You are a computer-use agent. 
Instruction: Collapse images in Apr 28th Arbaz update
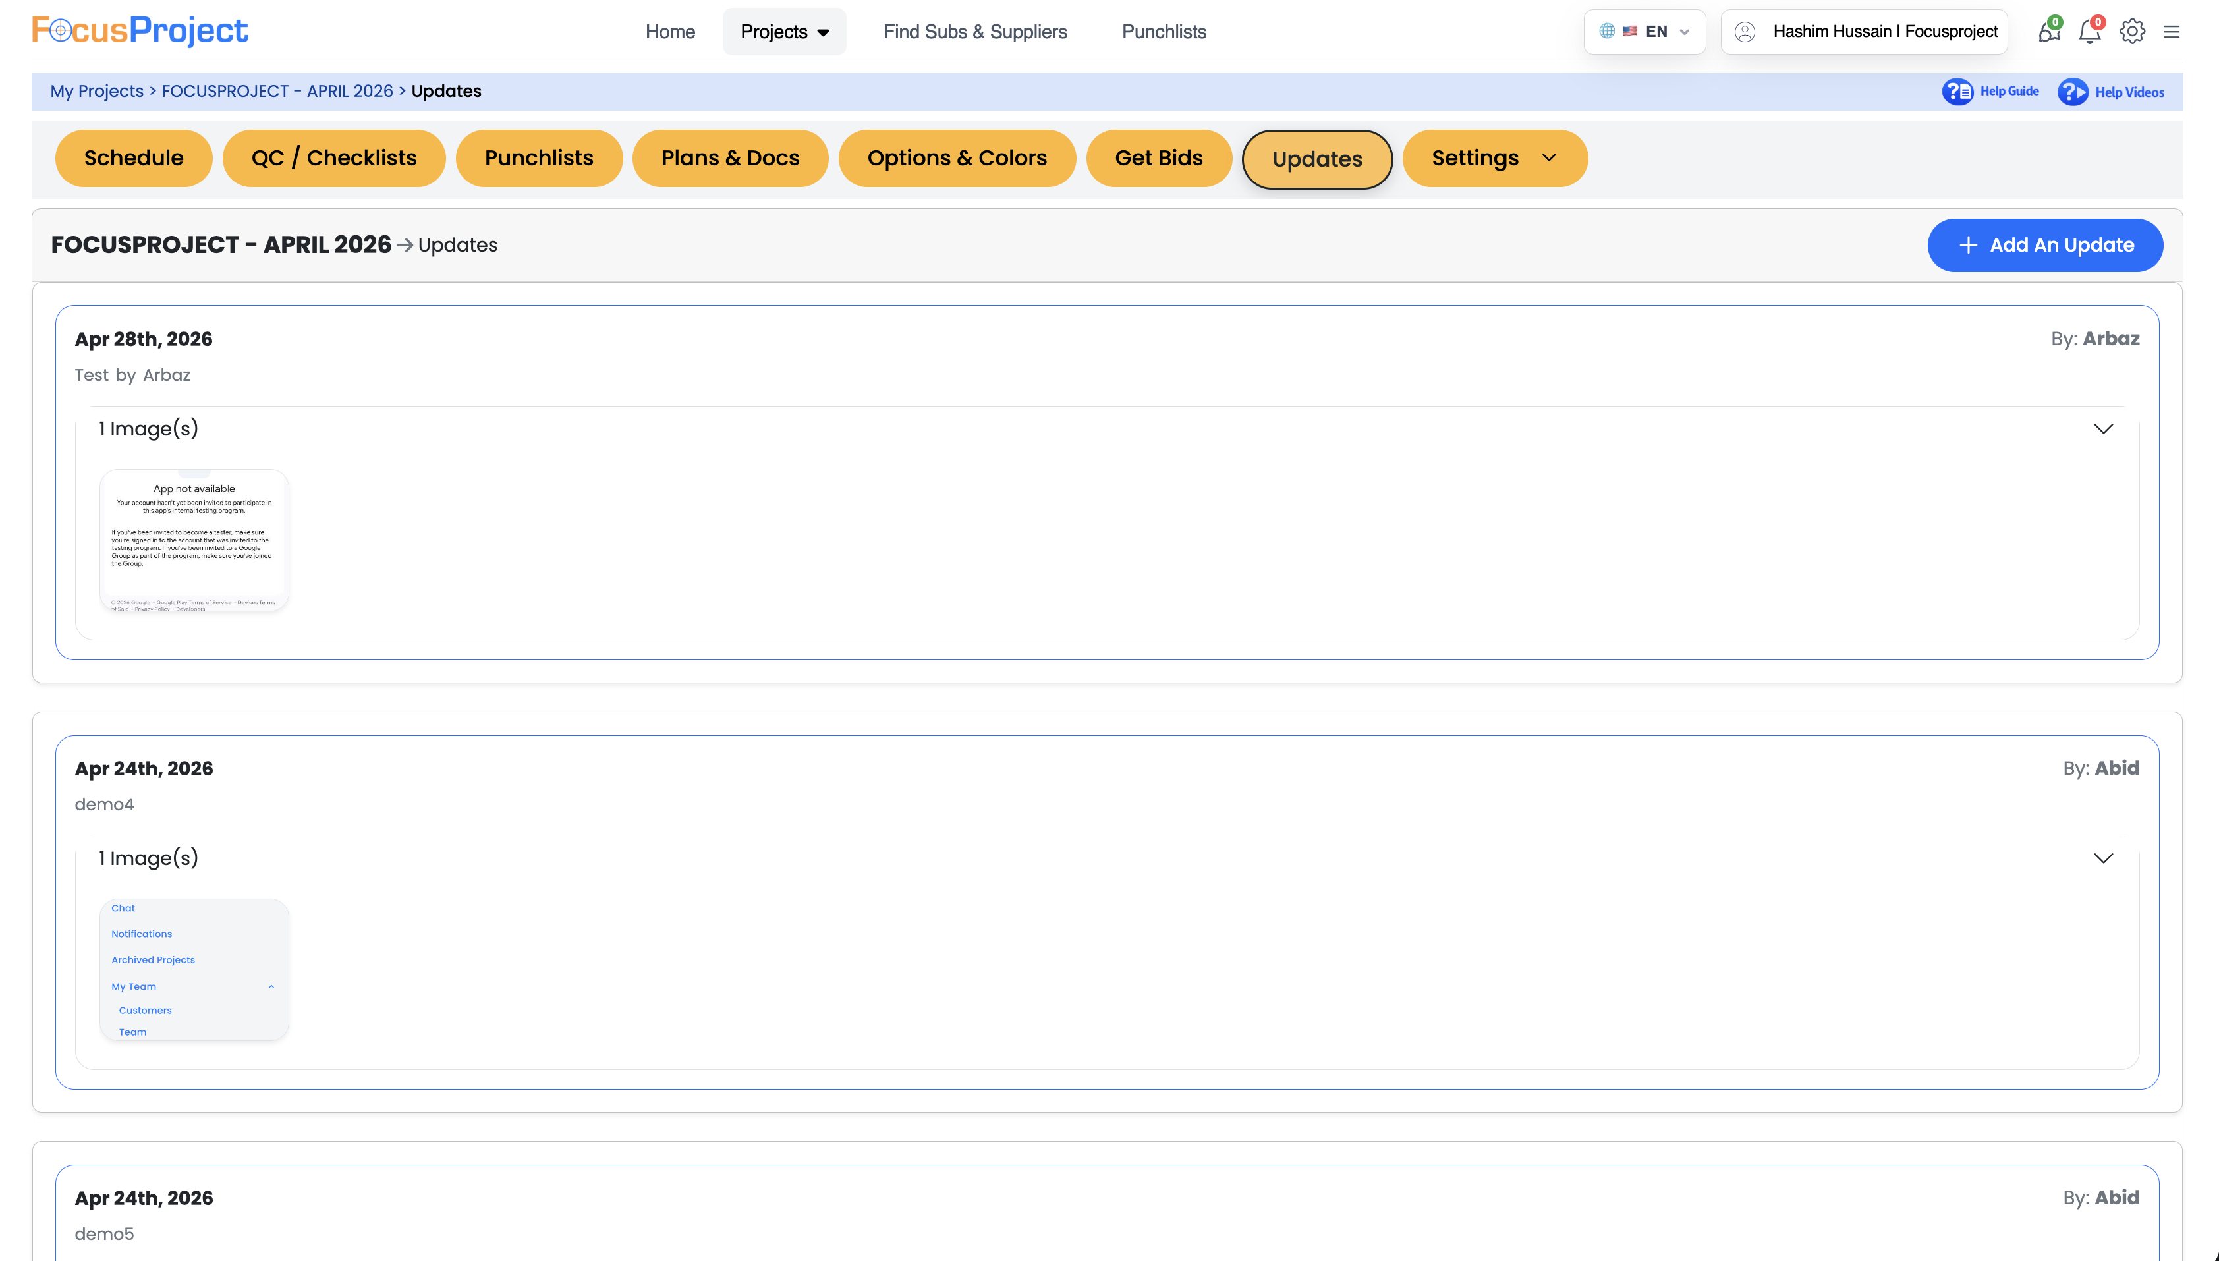(2104, 429)
